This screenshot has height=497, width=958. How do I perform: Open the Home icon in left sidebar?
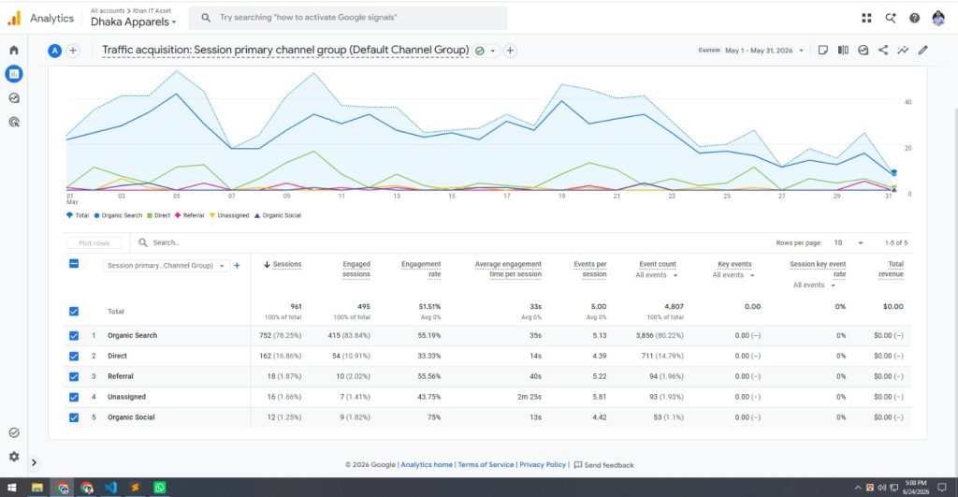[x=13, y=51]
